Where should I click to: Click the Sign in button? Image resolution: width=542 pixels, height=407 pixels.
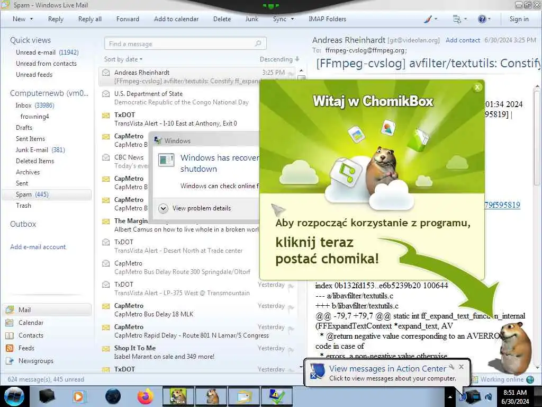(519, 19)
